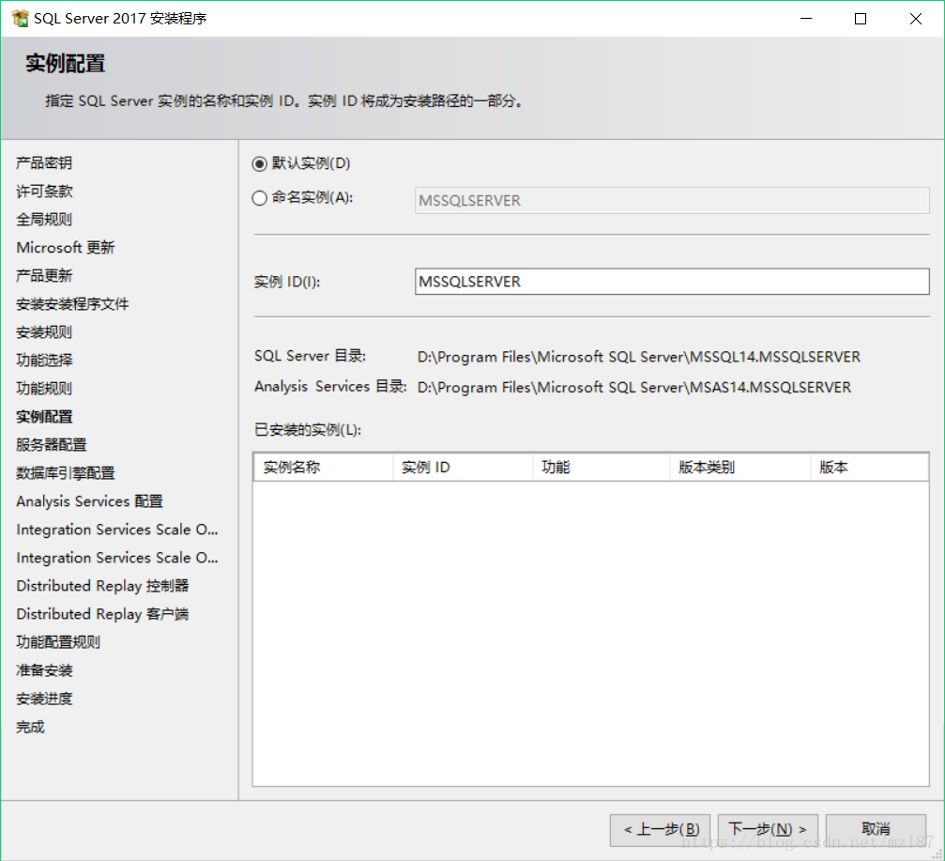Proceed with the 下一步(N) button
Viewport: 945px width, 861px height.
[768, 830]
